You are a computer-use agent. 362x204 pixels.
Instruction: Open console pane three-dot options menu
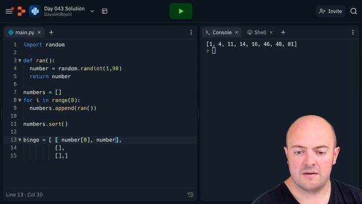353,32
